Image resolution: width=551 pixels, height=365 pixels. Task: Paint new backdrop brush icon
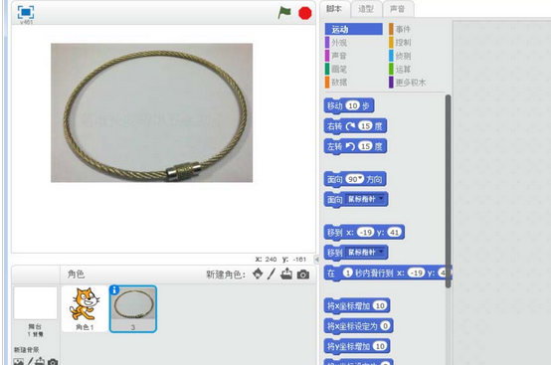coord(30,361)
